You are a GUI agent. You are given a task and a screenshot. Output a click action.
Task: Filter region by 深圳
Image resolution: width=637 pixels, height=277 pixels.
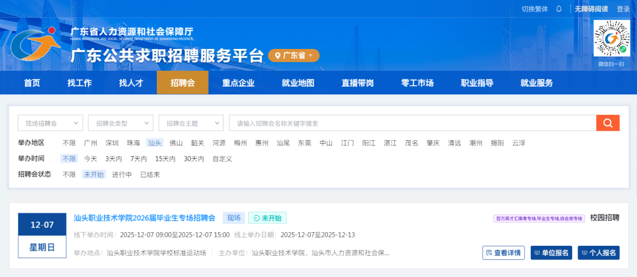coord(112,143)
